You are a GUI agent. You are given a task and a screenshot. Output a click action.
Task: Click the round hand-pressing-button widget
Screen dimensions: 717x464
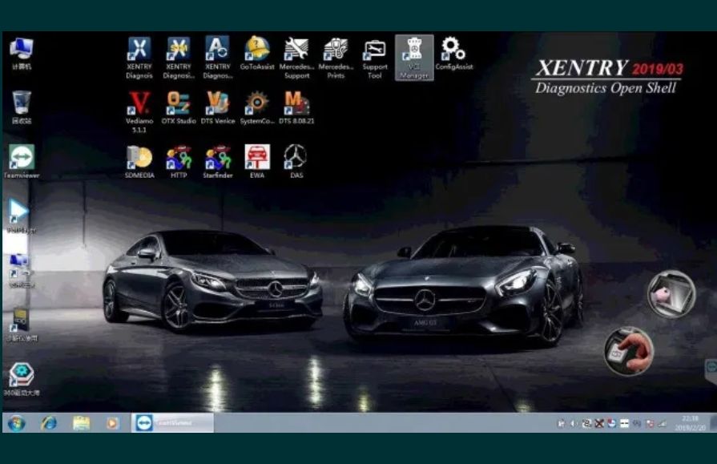point(629,351)
